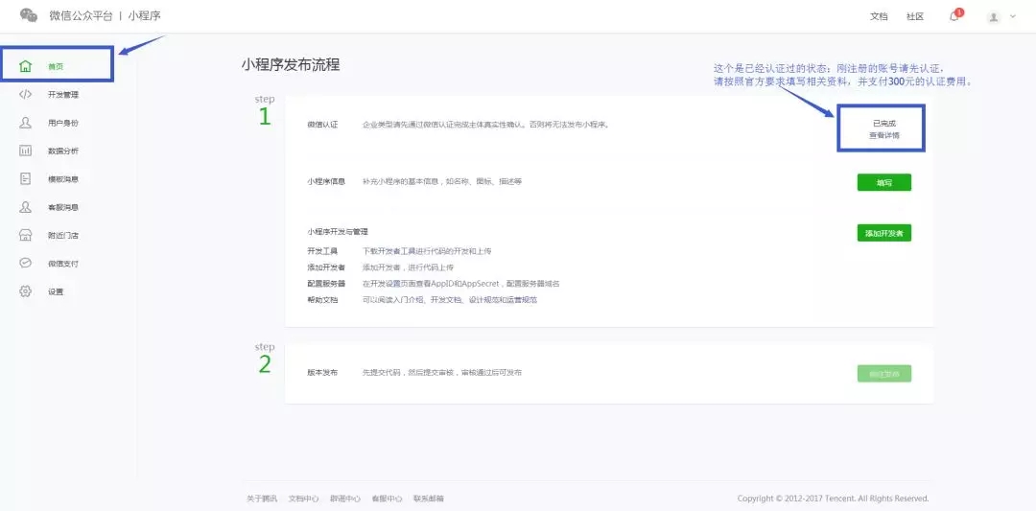Screen dimensions: 1036x511
Task: Open 辟谣中心 footer link
Action: pos(345,499)
